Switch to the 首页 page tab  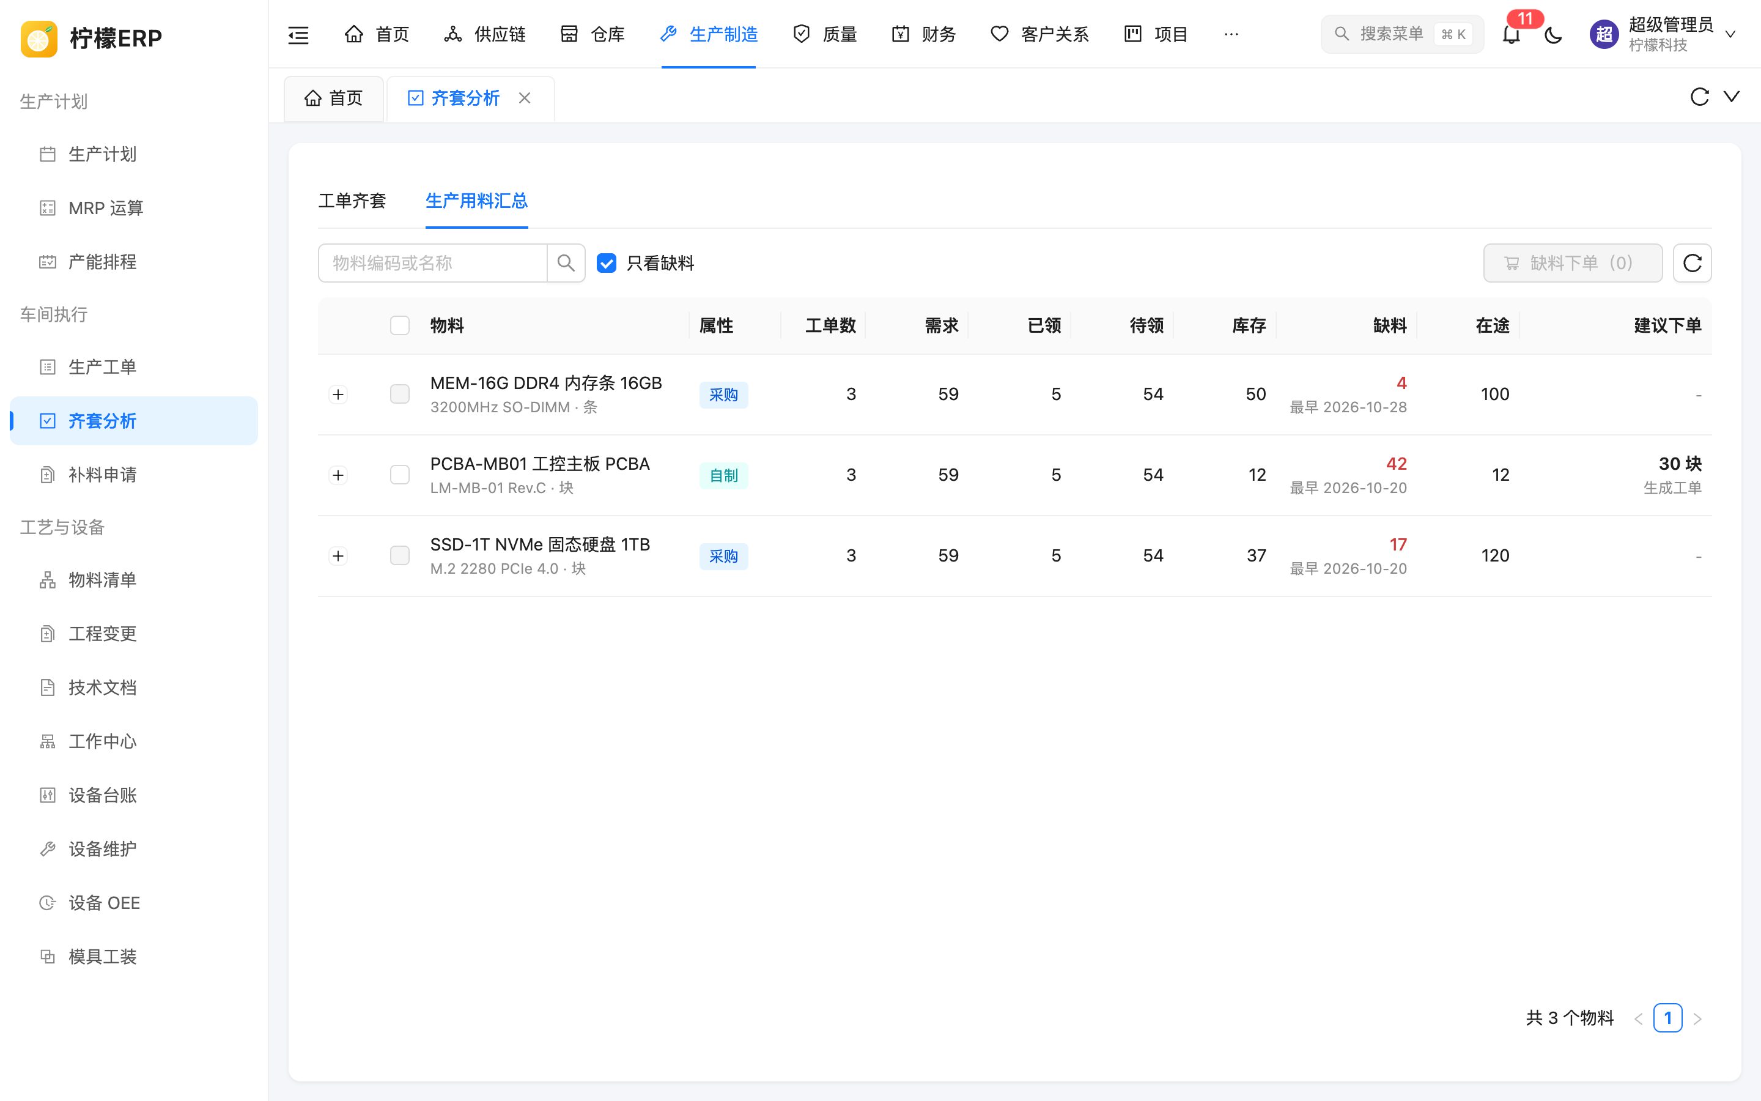(334, 98)
